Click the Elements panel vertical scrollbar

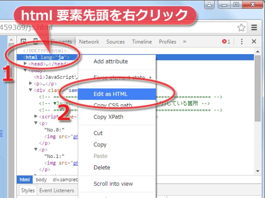coord(258,88)
